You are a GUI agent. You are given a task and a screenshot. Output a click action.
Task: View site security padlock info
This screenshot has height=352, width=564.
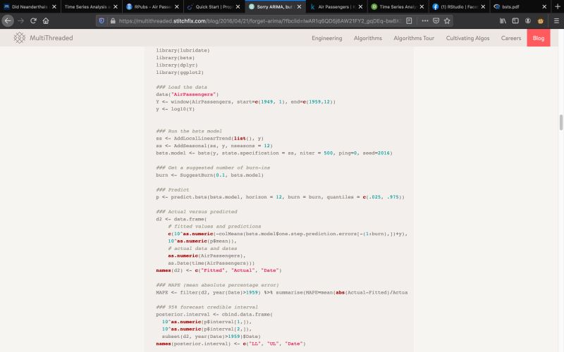(x=113, y=21)
